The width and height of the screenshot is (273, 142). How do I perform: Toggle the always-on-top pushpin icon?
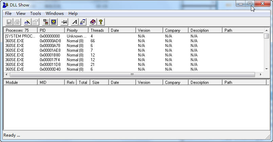[64, 22]
